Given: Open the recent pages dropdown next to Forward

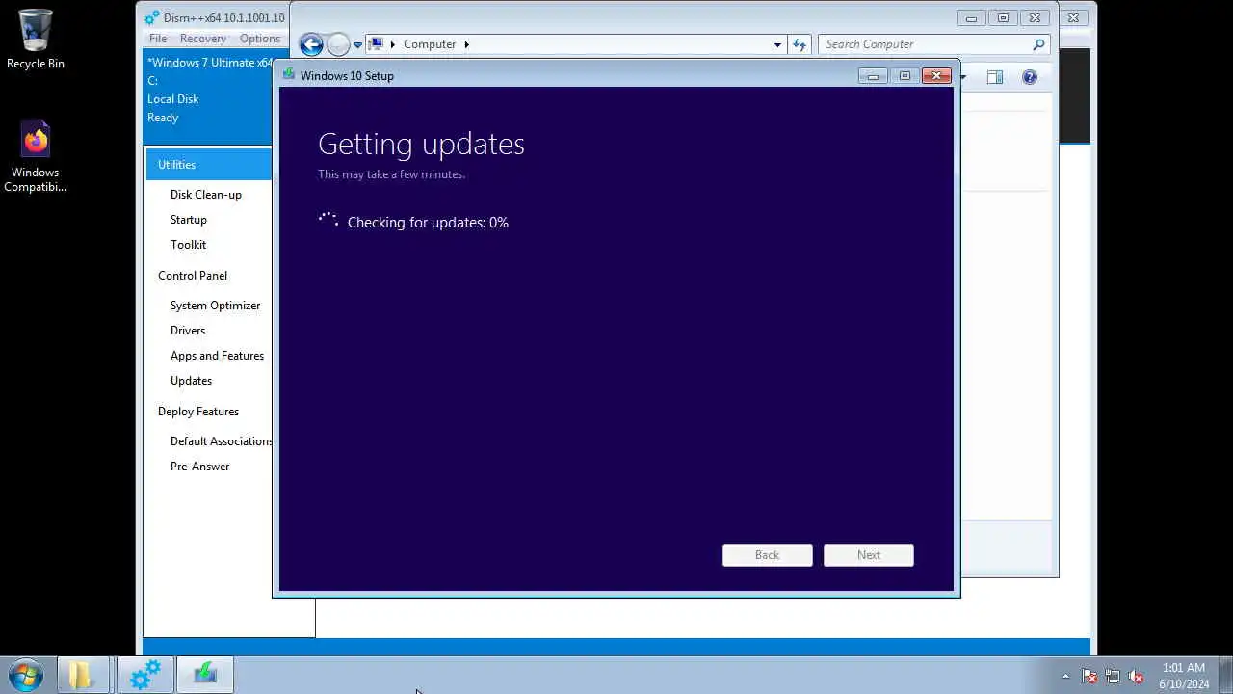Looking at the screenshot, I should (x=357, y=44).
